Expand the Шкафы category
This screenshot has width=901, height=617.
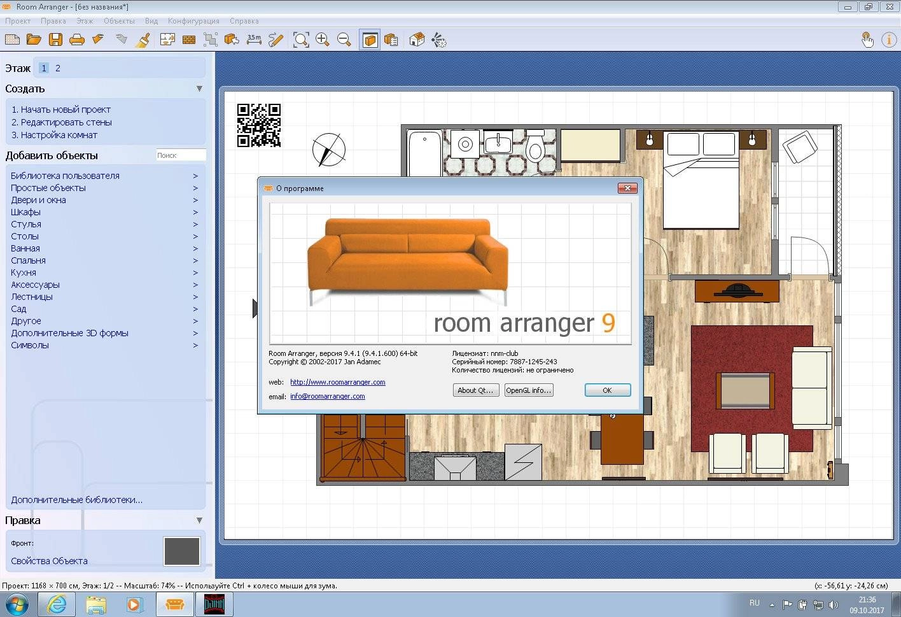104,212
